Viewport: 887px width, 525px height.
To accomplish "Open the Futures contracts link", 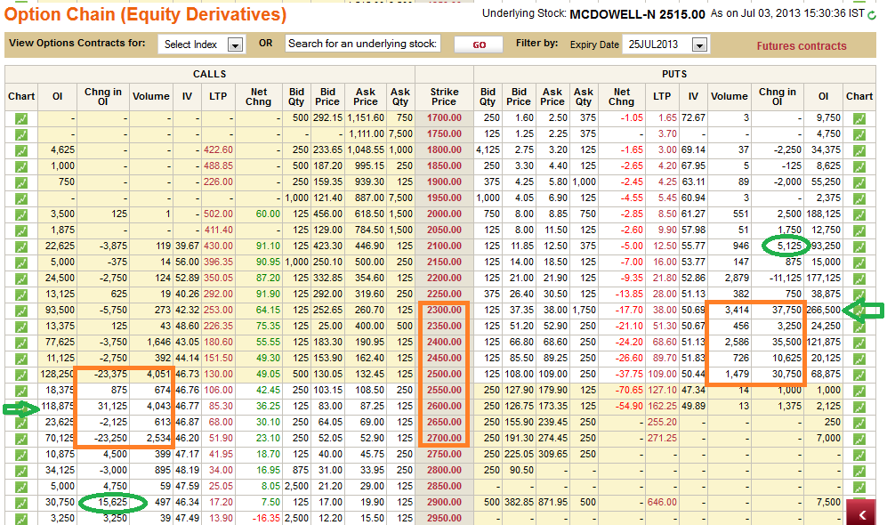I will [x=802, y=45].
